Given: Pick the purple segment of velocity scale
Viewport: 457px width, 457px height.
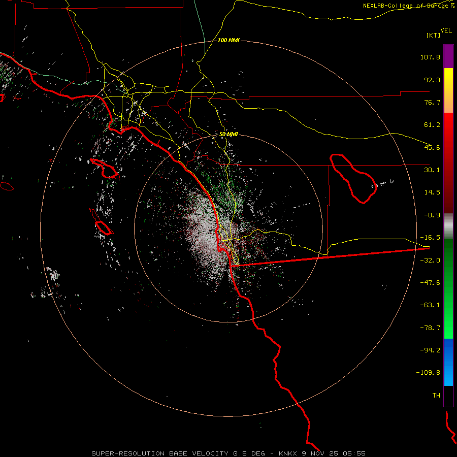Looking at the screenshot, I should click(448, 56).
